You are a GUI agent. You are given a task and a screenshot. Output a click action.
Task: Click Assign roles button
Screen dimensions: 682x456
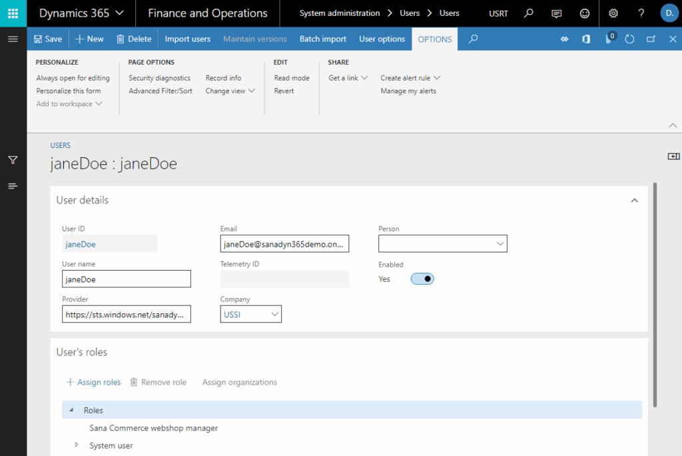93,382
